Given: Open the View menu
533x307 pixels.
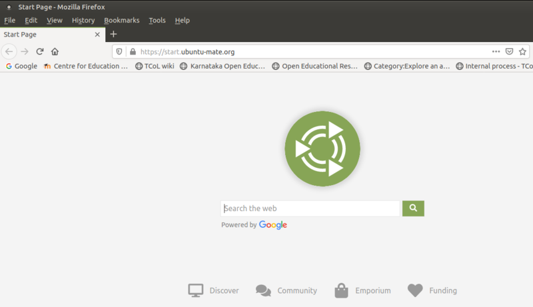Looking at the screenshot, I should coord(55,21).
